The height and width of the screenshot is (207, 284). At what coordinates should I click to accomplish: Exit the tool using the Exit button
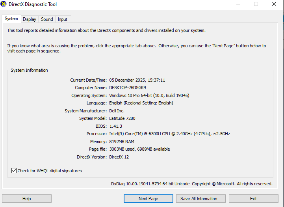pyautogui.click(x=253, y=199)
